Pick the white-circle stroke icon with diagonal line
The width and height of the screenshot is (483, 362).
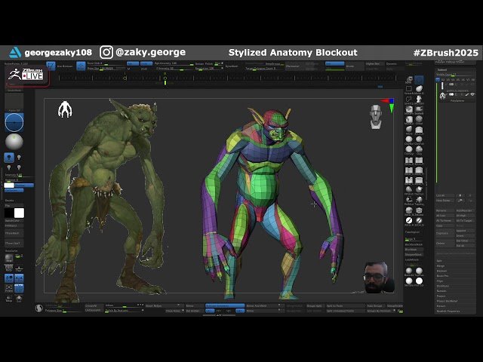(409, 220)
